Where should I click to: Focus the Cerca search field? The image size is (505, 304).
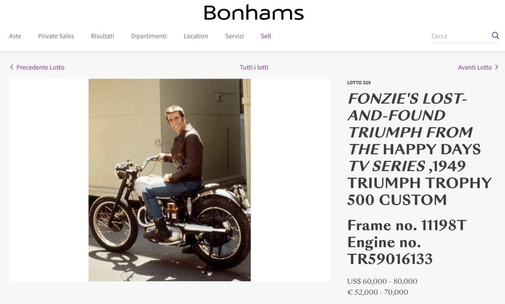tap(459, 36)
